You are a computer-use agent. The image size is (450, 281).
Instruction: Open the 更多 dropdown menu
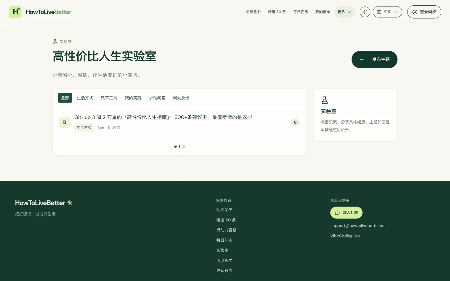[344, 12]
